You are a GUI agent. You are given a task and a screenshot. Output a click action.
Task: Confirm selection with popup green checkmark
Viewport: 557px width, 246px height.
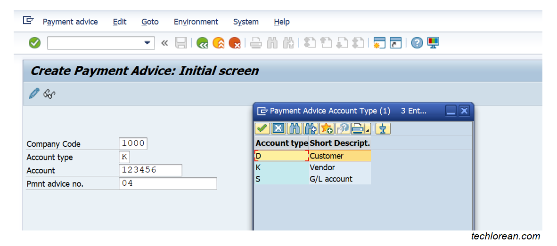point(262,128)
